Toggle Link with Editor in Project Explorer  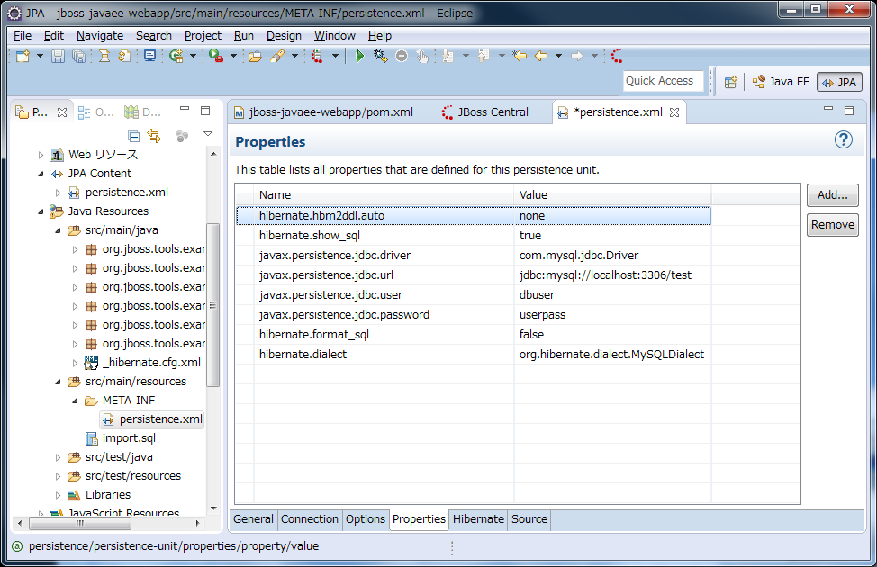tap(154, 136)
